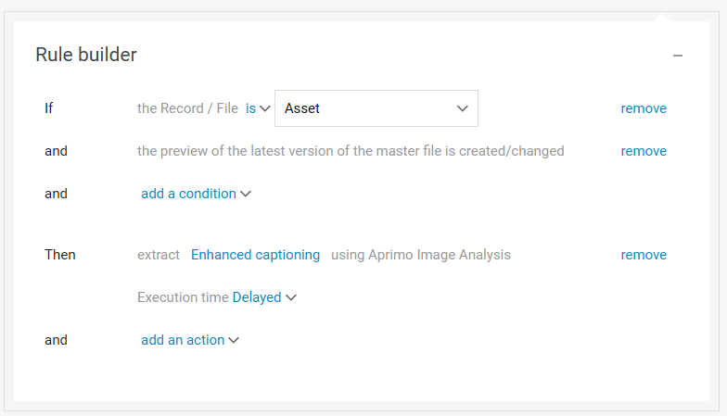The height and width of the screenshot is (416, 727).
Task: Open the 'add an action' menu
Action: click(183, 340)
